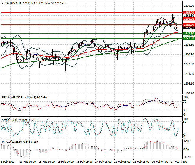Click the 1270.90 price axis value

coord(189,6)
